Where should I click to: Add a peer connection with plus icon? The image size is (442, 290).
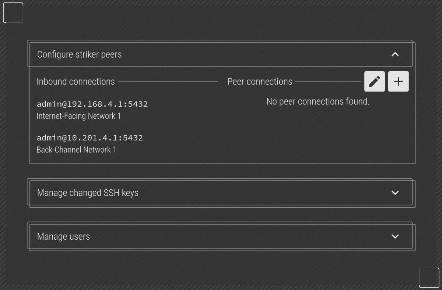[398, 81]
